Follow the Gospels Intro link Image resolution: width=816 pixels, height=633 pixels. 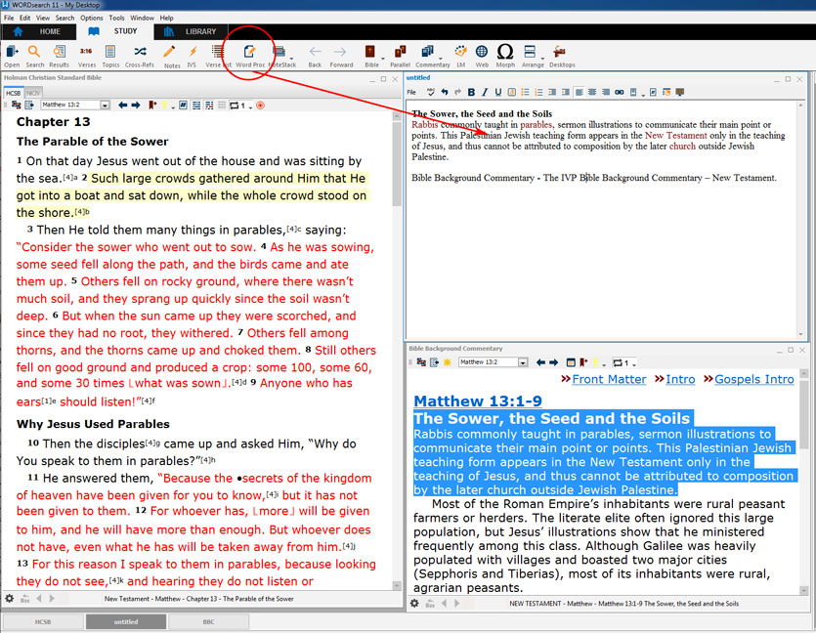(x=754, y=379)
